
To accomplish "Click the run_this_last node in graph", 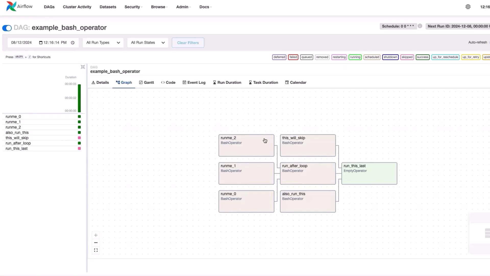I will pos(369,173).
